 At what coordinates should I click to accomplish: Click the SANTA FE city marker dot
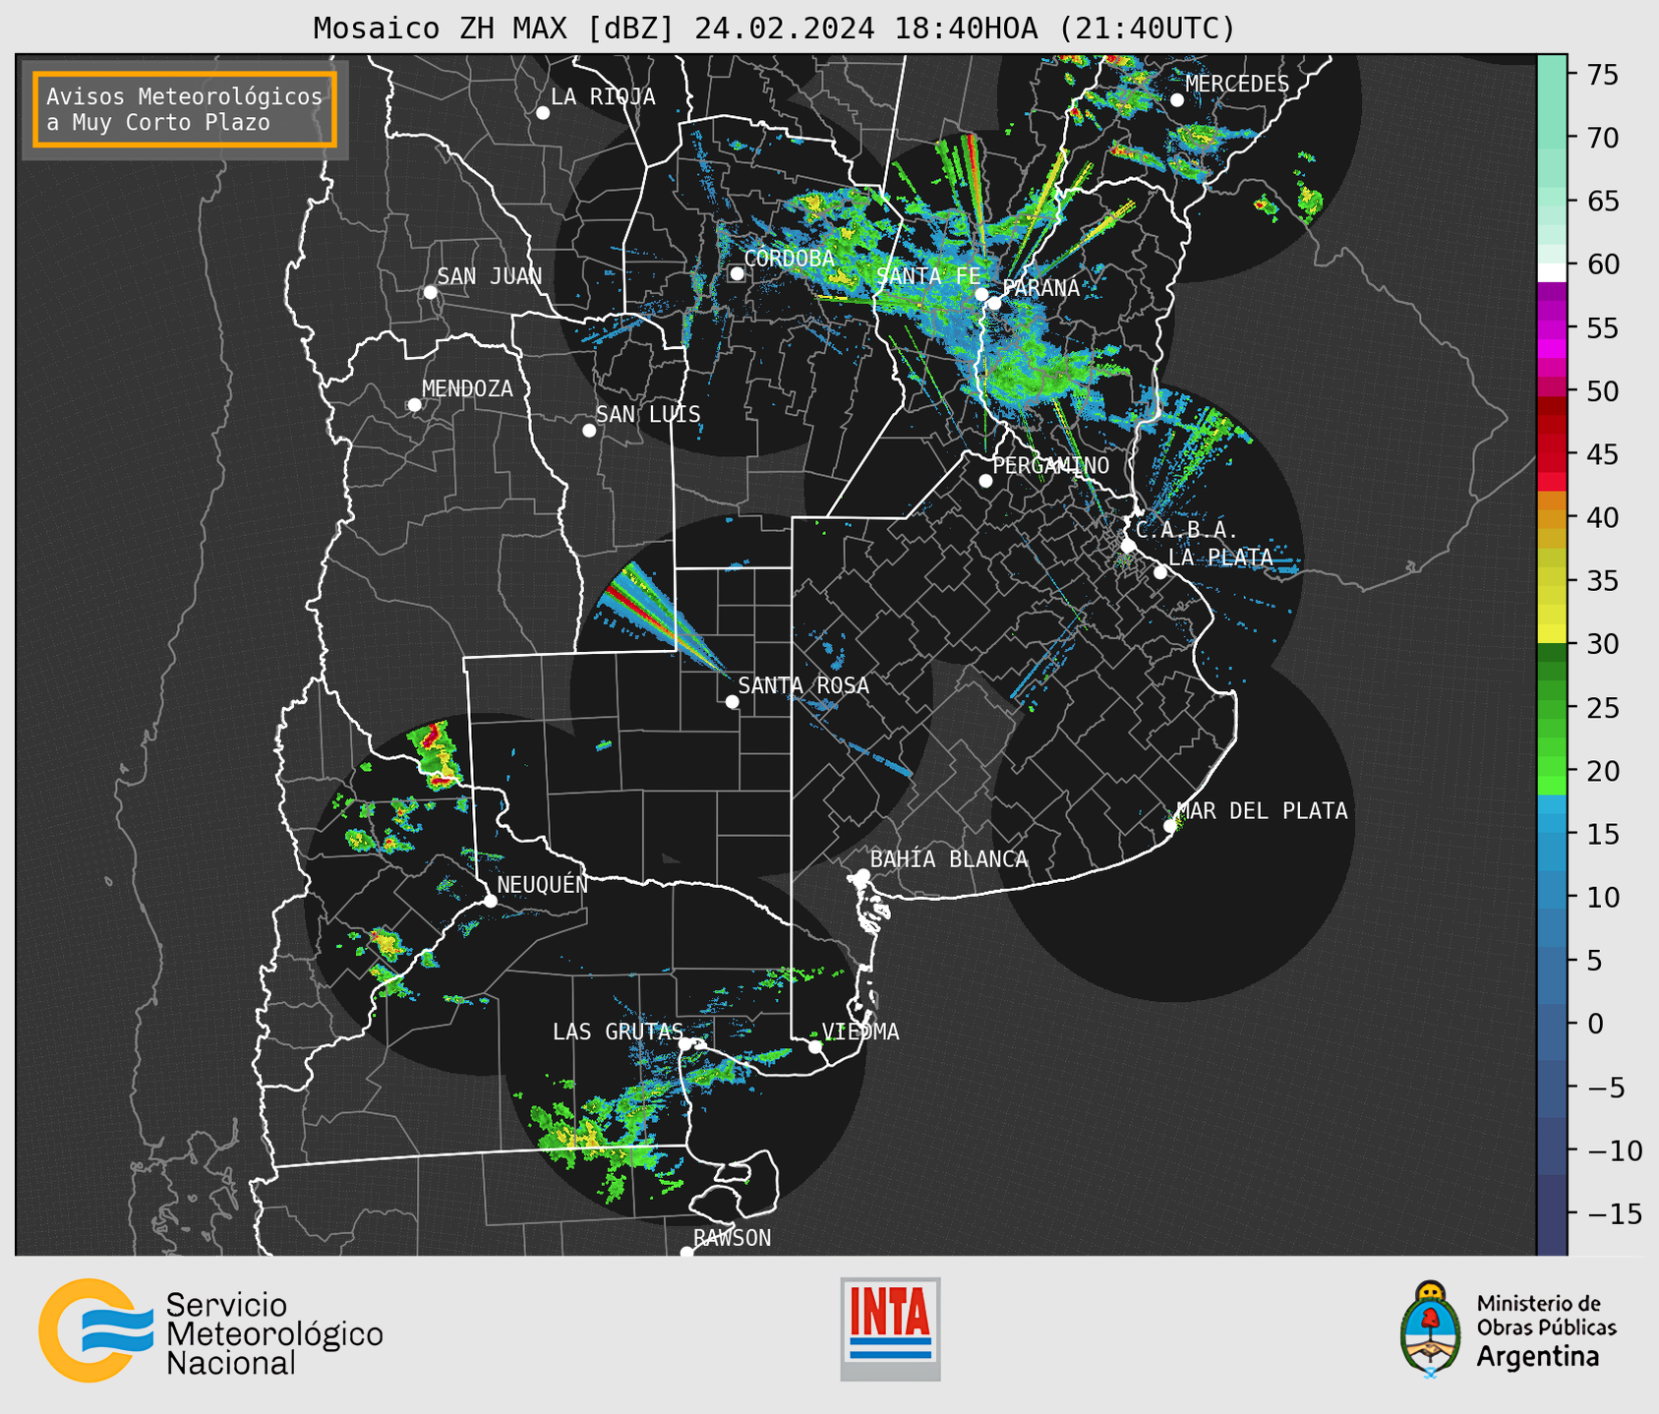pyautogui.click(x=981, y=294)
